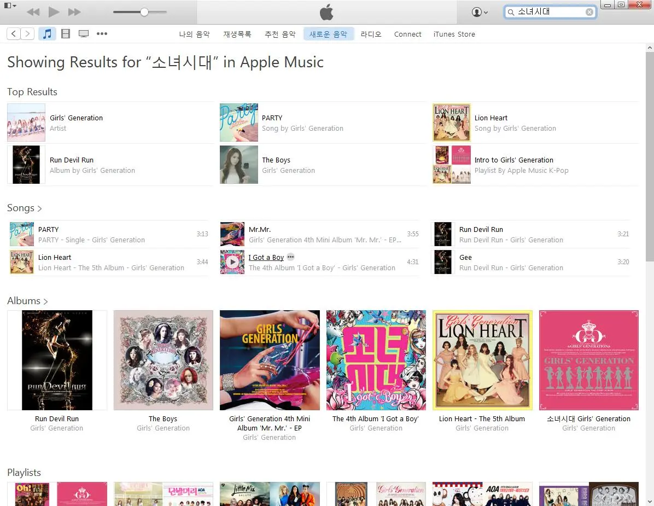Open the window menu dropdown in top-left corner
This screenshot has width=654, height=506.
[x=10, y=5]
